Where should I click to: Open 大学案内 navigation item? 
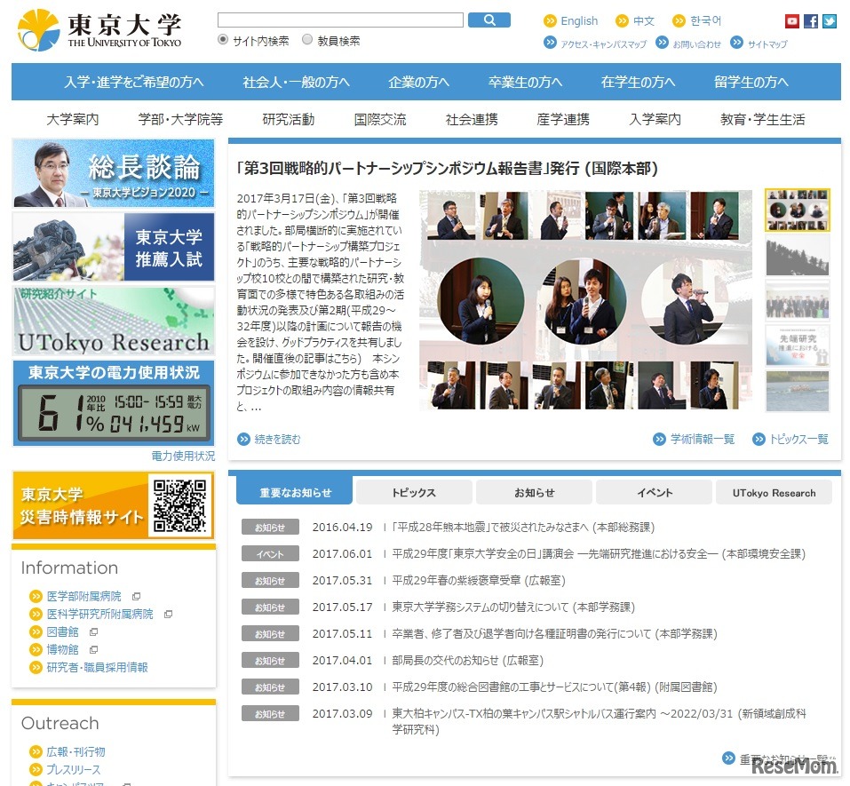(x=73, y=119)
